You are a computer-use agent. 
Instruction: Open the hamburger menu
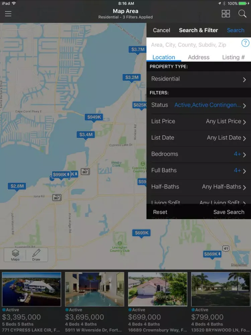[8, 14]
